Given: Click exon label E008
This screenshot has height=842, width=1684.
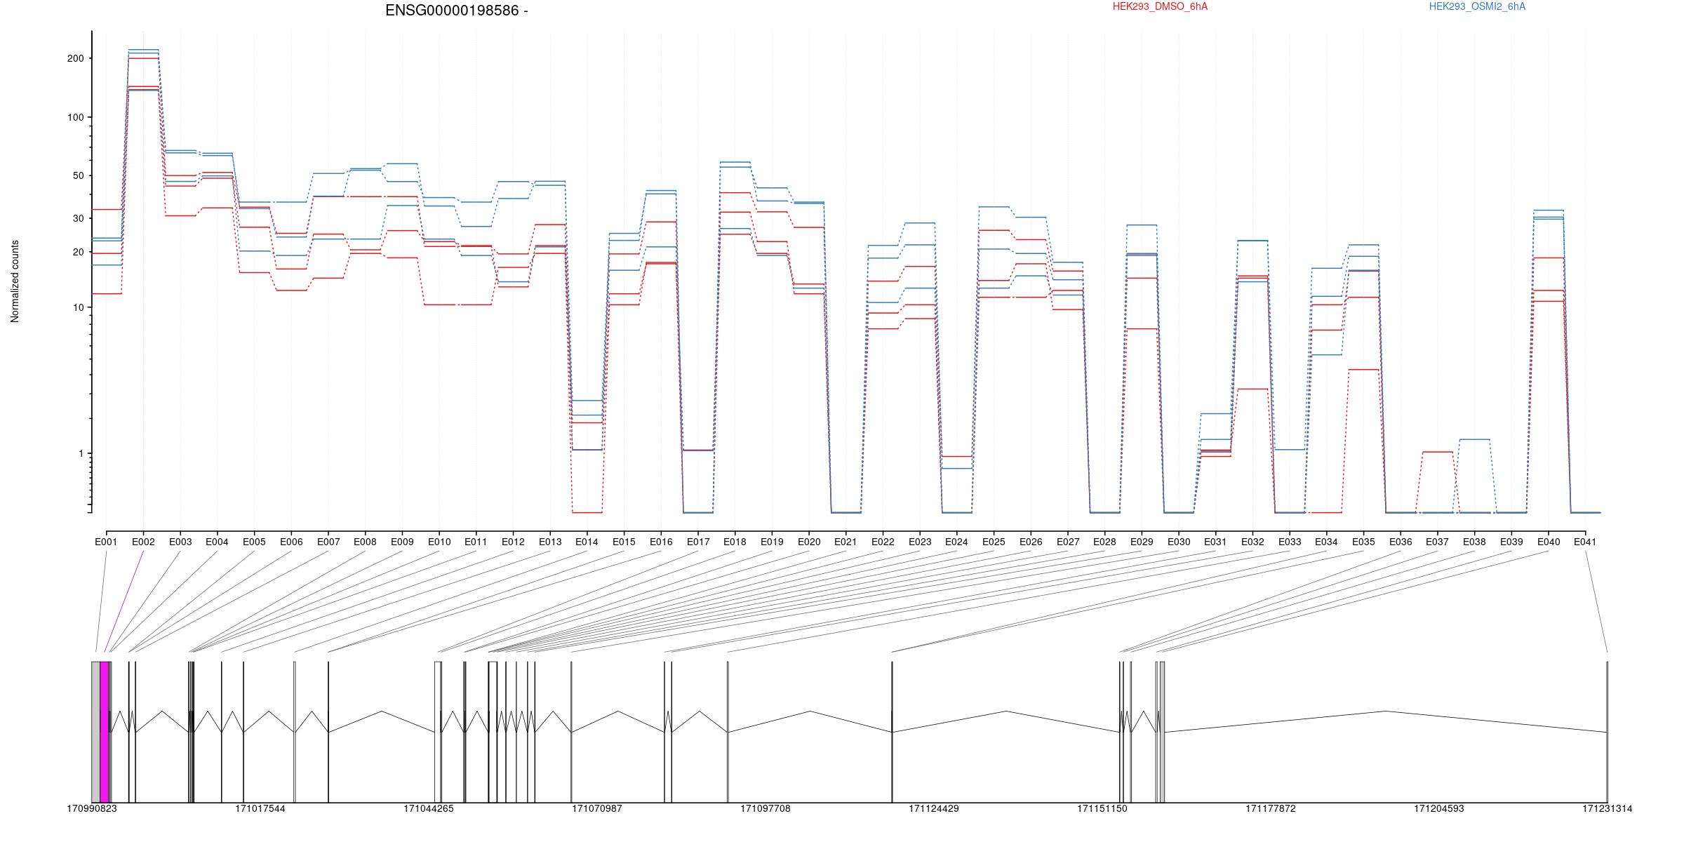Looking at the screenshot, I should pyautogui.click(x=365, y=542).
